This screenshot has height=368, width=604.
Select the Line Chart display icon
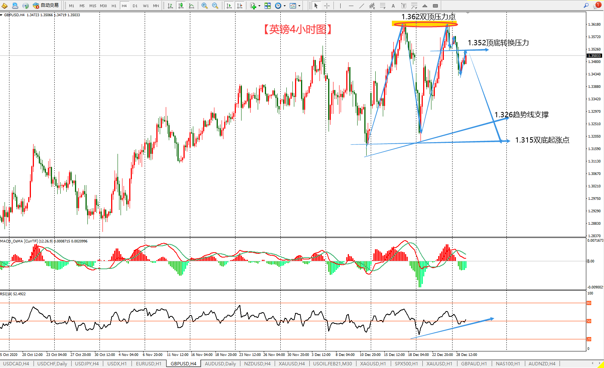click(191, 6)
